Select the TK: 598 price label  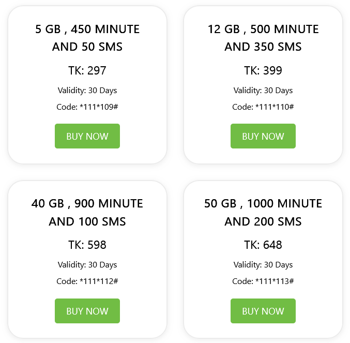[x=87, y=245]
